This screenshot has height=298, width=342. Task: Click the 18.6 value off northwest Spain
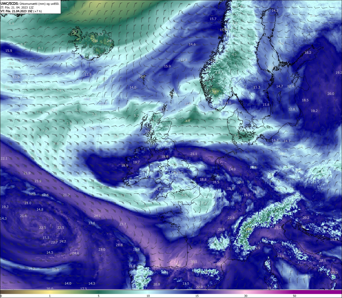tap(132, 266)
